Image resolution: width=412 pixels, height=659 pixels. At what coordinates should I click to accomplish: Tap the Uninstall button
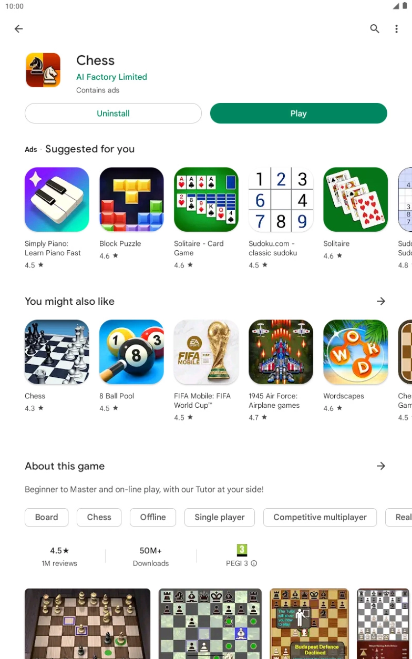113,114
